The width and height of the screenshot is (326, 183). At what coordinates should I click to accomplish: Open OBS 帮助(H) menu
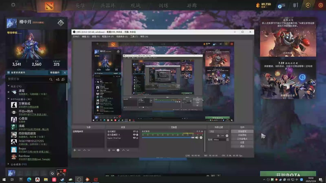(144, 37)
